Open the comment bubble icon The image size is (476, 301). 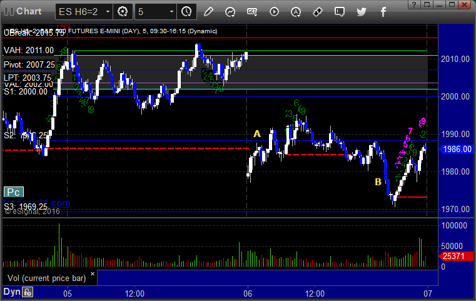340,12
